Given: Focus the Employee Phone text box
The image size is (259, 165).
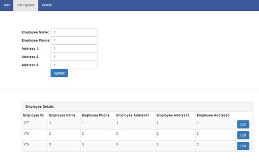Looking at the screenshot, I should 74,40.
